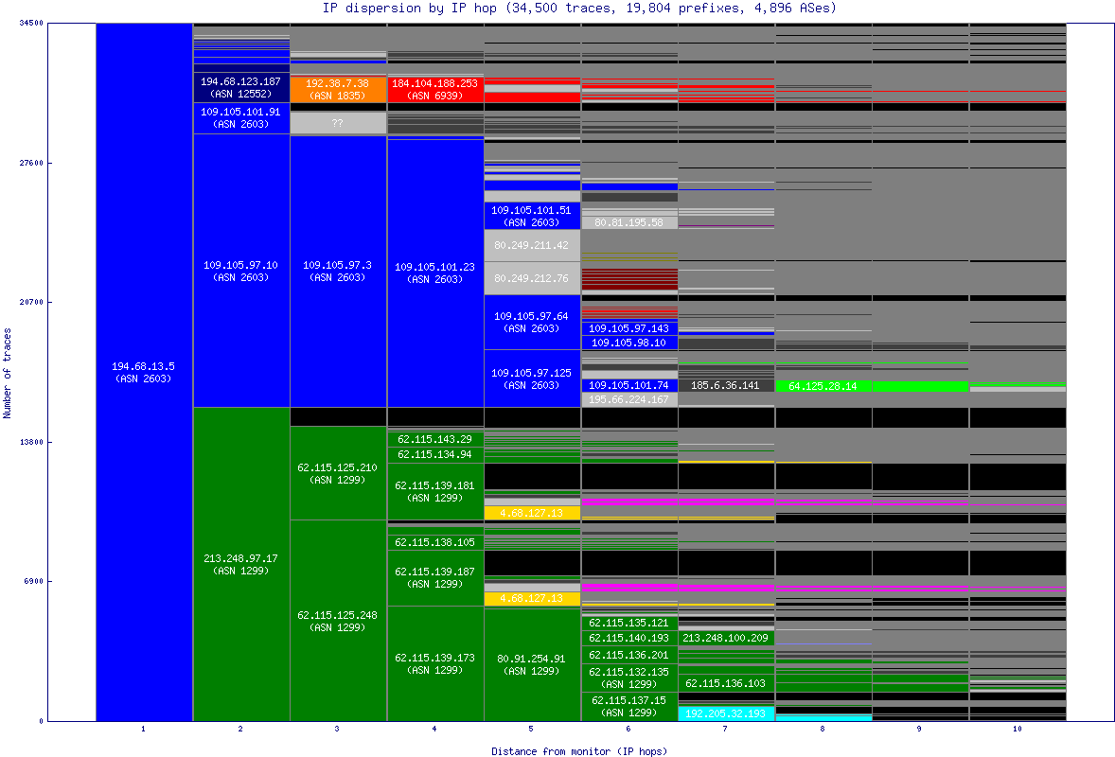Image resolution: width=1115 pixels, height=757 pixels.
Task: Click the green 213.248.97.17 (ASN 1299) block
Action: (239, 563)
